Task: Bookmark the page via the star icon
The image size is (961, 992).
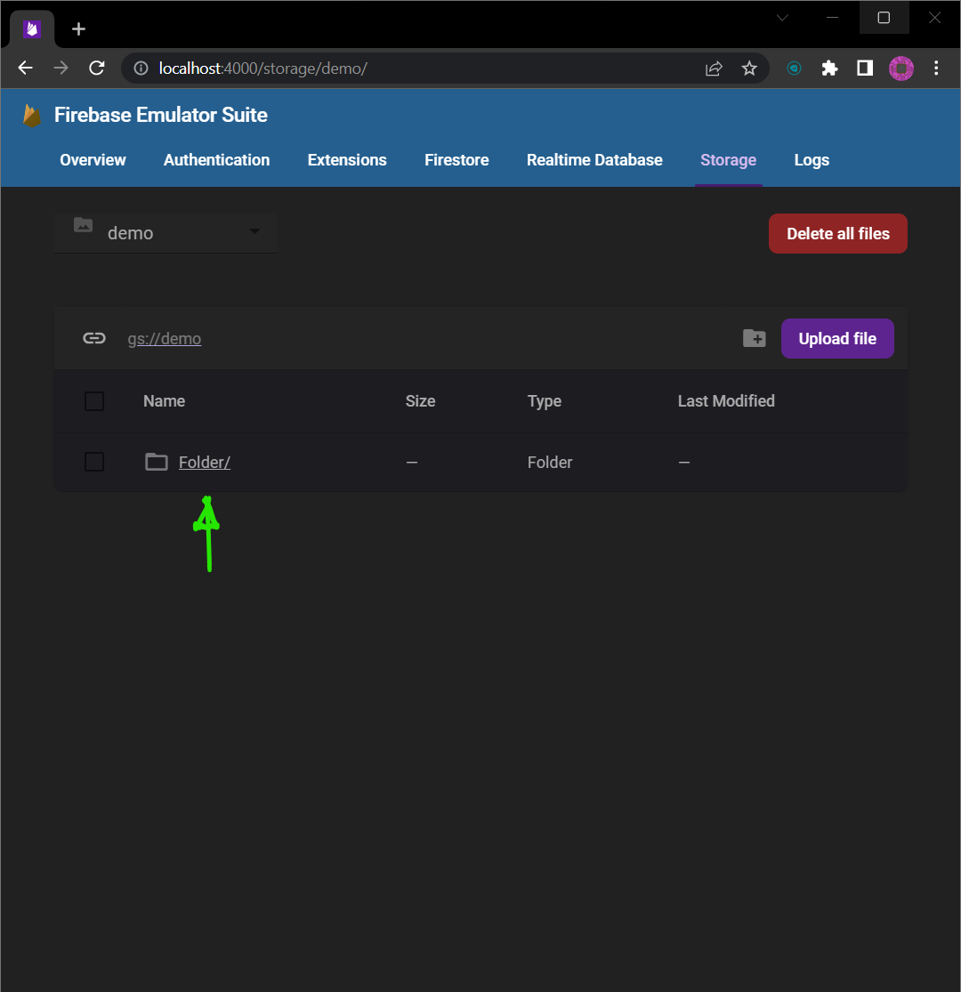Action: pyautogui.click(x=749, y=68)
